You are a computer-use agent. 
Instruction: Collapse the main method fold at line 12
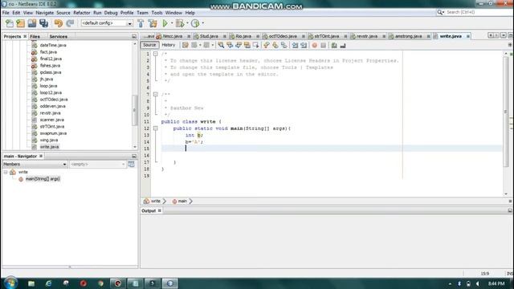click(156, 128)
